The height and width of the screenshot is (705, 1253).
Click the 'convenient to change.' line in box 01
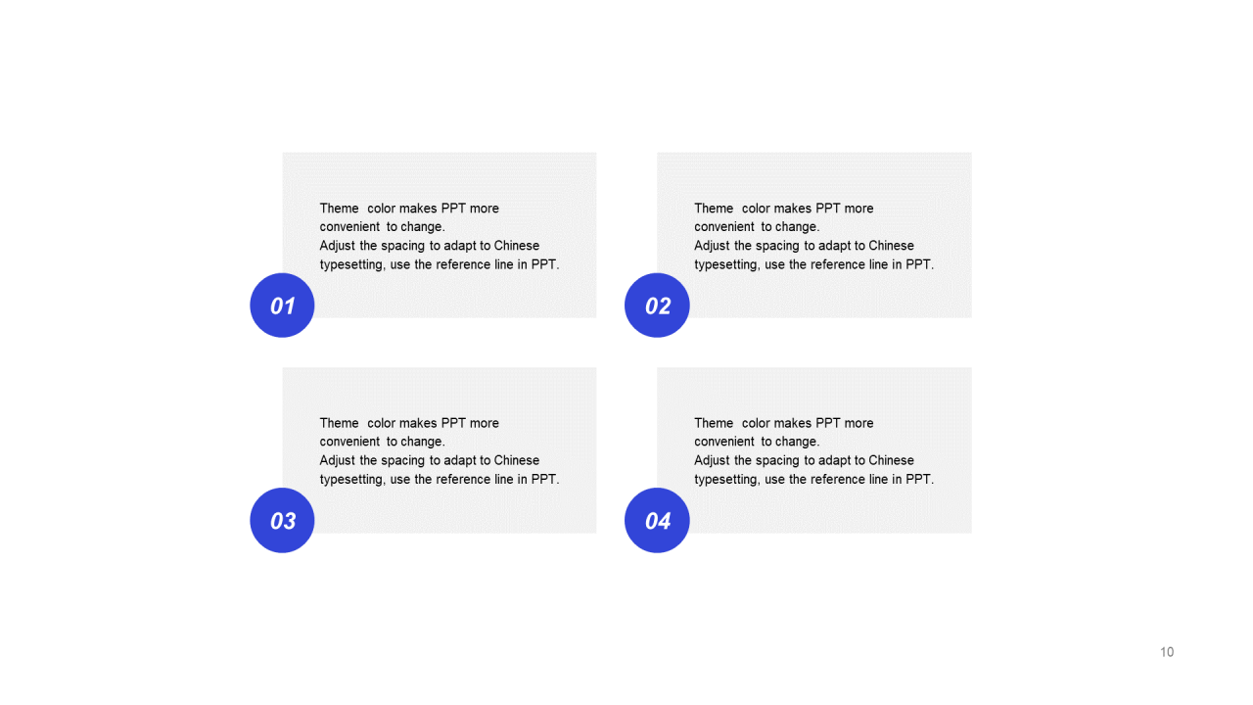pyautogui.click(x=382, y=227)
